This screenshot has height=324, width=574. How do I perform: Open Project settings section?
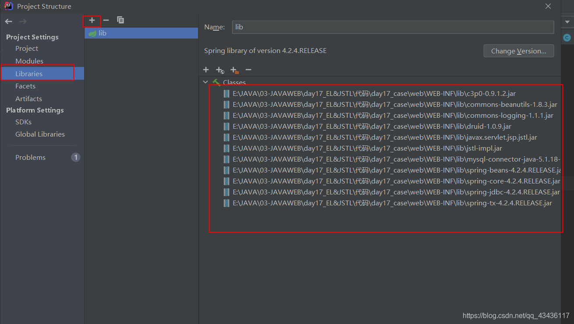pos(27,49)
